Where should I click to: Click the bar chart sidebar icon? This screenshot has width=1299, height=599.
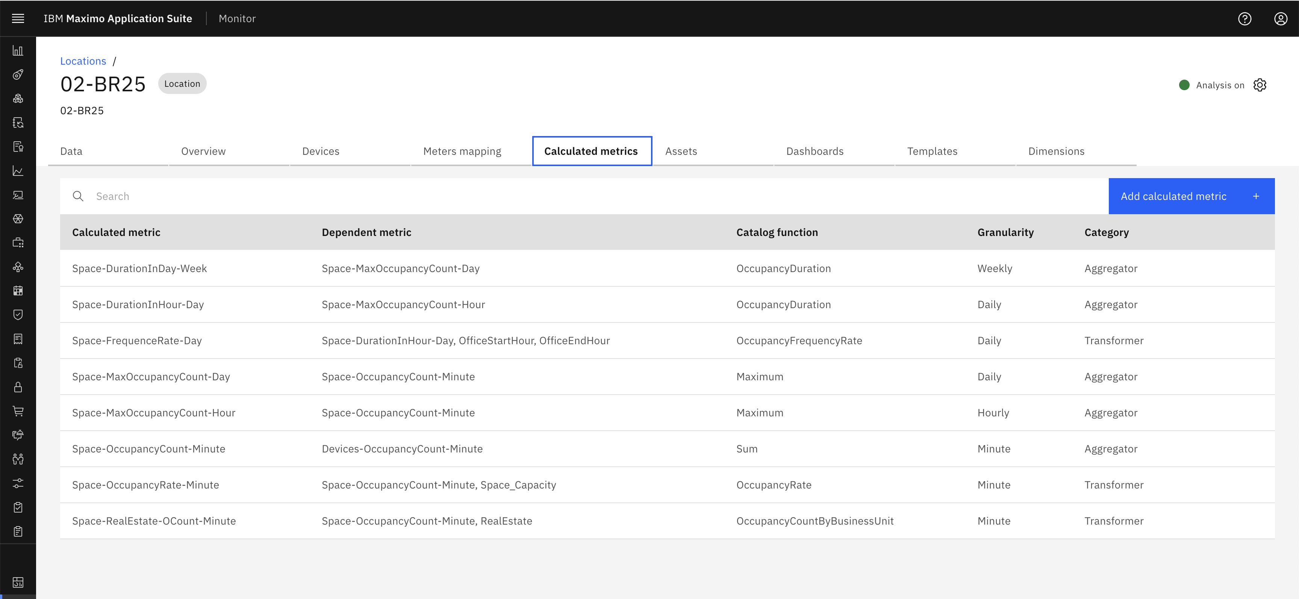coord(18,50)
